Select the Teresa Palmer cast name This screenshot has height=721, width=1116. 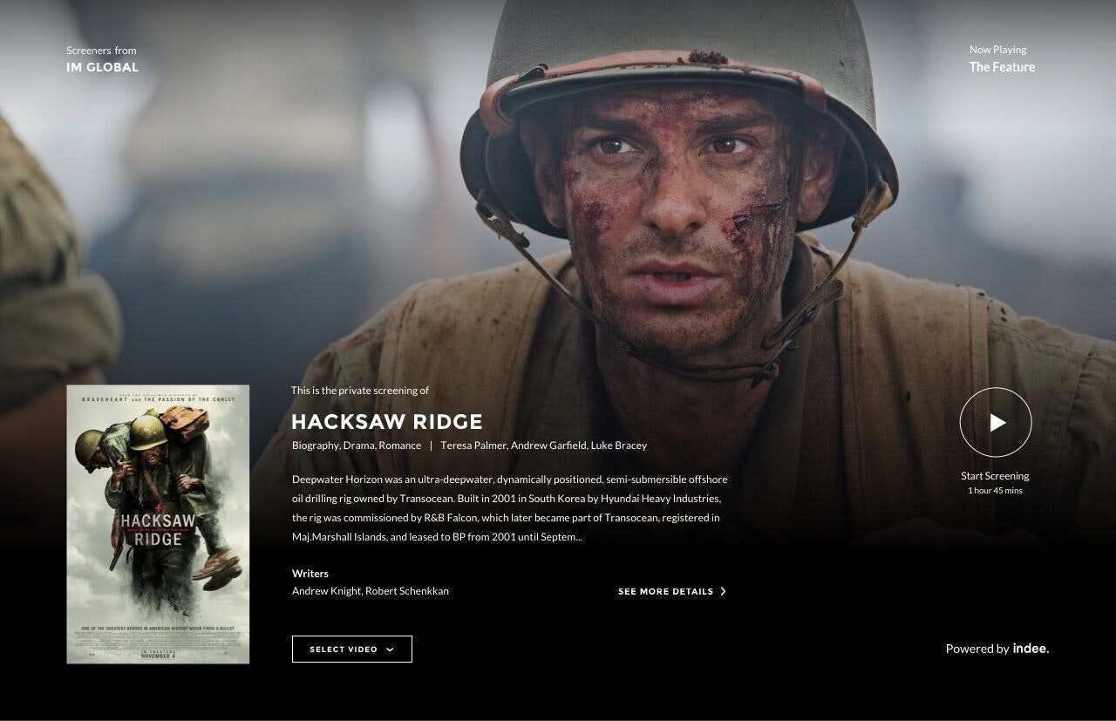[473, 446]
